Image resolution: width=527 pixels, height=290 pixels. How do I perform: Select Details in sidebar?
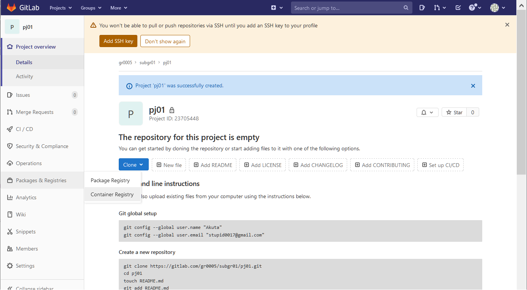click(x=42, y=62)
